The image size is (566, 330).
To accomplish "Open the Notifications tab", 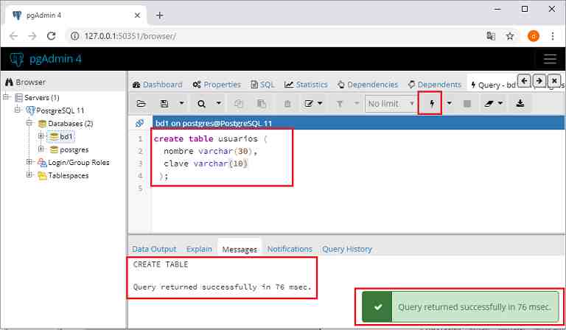I will pyautogui.click(x=290, y=249).
